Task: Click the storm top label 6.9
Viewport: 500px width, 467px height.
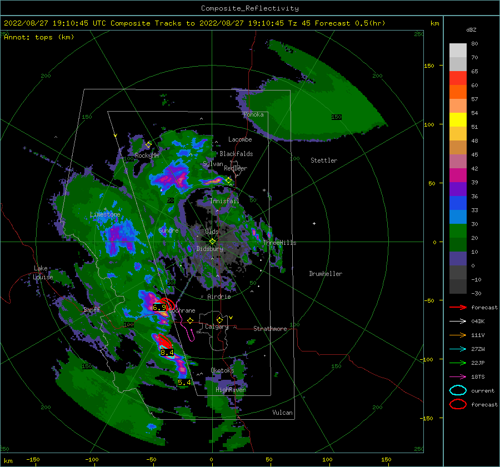Action: click(159, 307)
